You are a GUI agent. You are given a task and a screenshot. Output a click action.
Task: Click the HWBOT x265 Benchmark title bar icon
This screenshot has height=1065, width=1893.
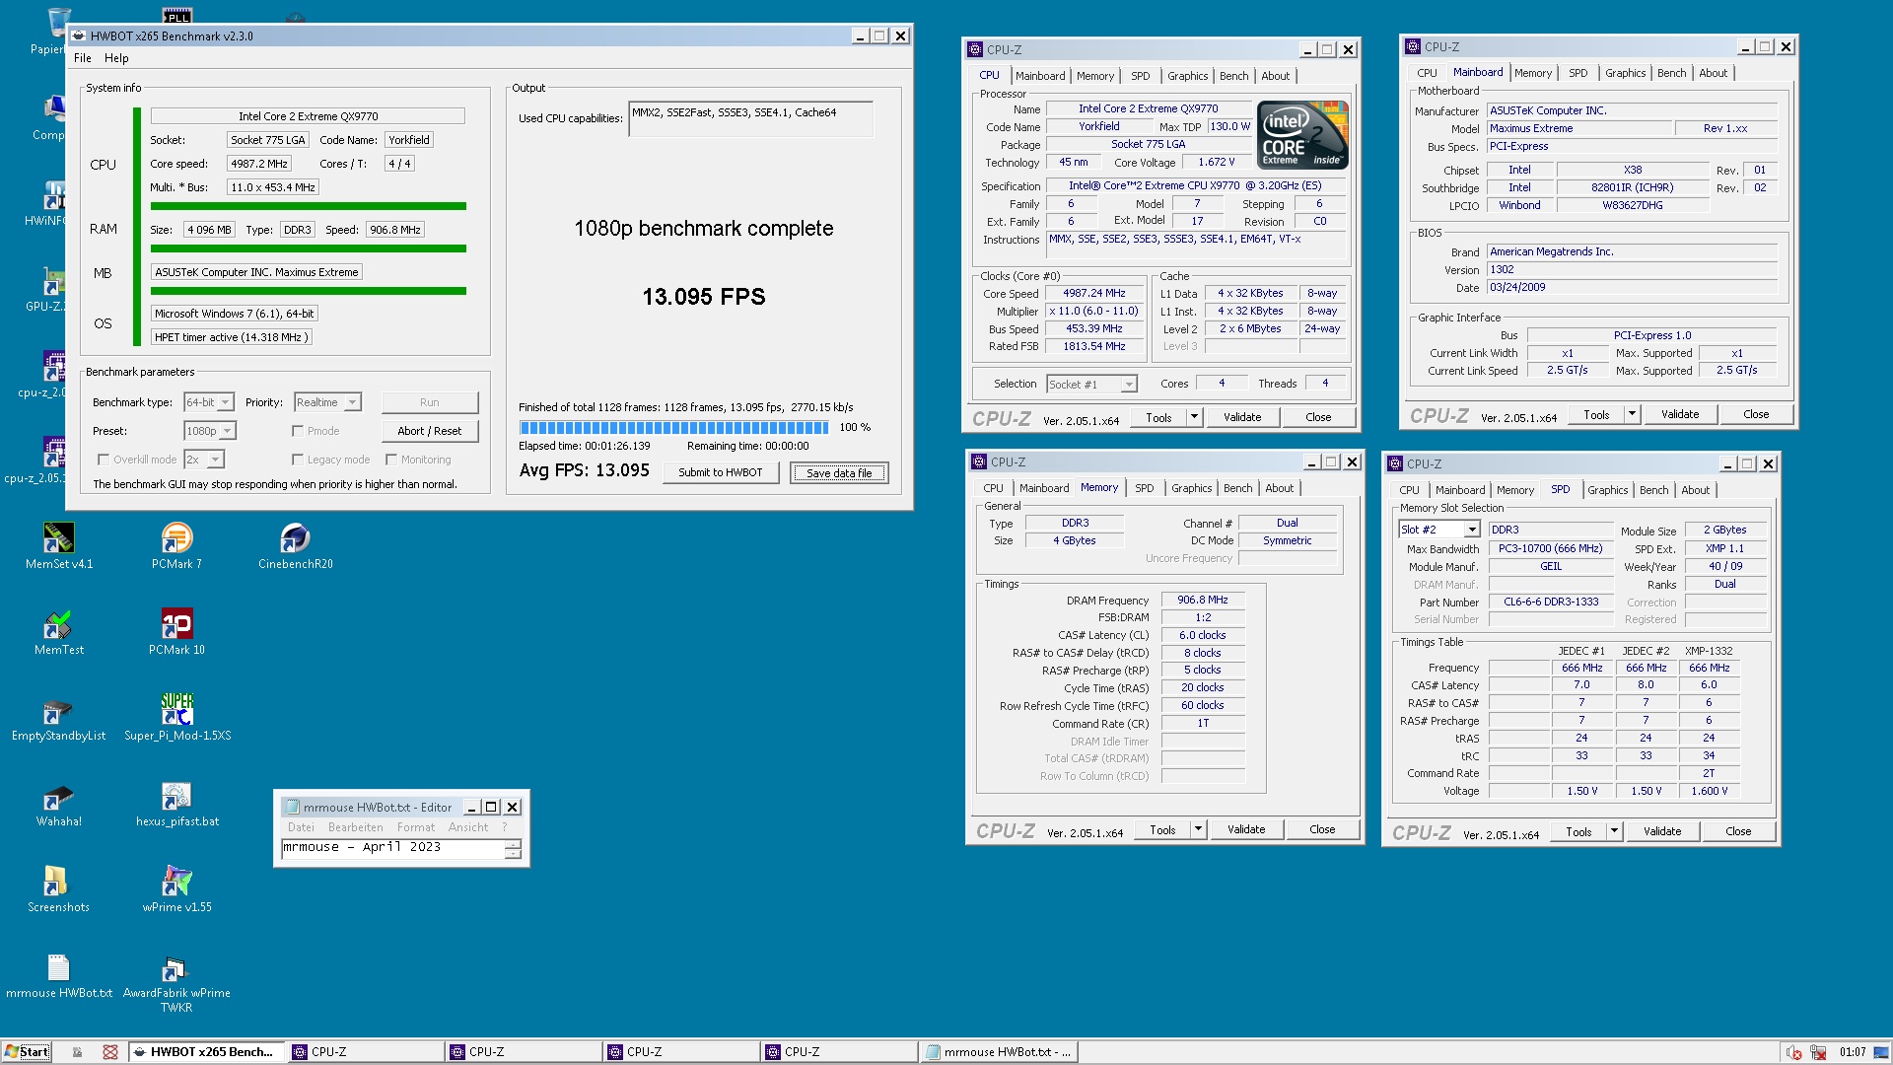(79, 35)
